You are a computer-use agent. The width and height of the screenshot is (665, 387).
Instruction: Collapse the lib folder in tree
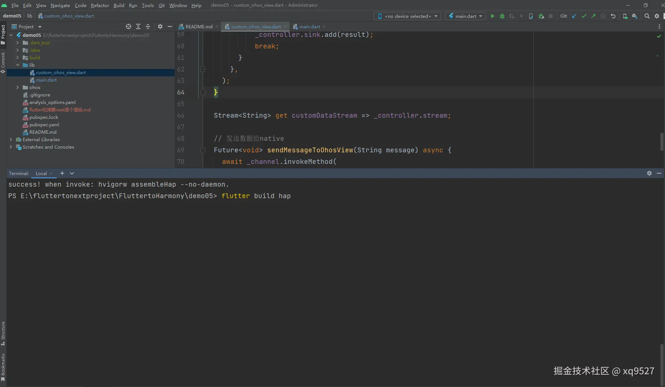tap(18, 65)
